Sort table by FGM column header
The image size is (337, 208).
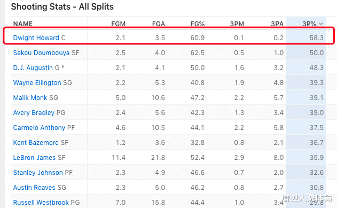pyautogui.click(x=118, y=24)
